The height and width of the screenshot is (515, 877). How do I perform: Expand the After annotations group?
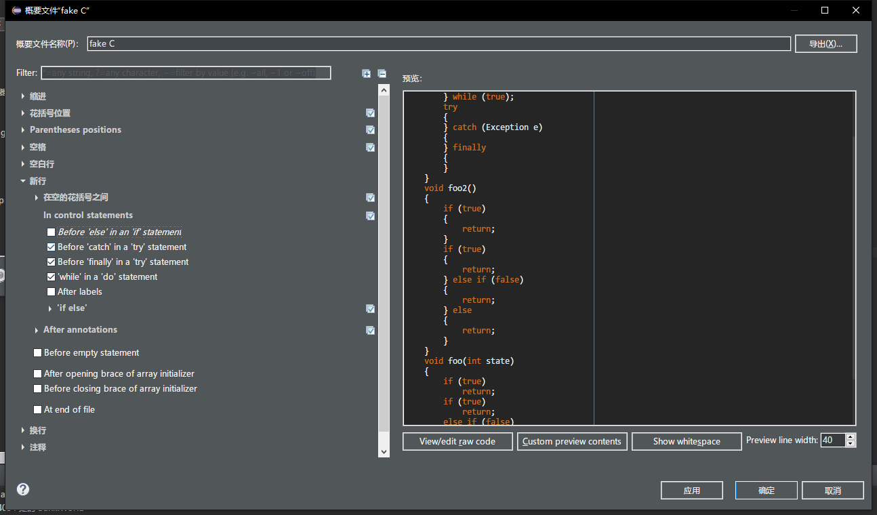click(37, 330)
